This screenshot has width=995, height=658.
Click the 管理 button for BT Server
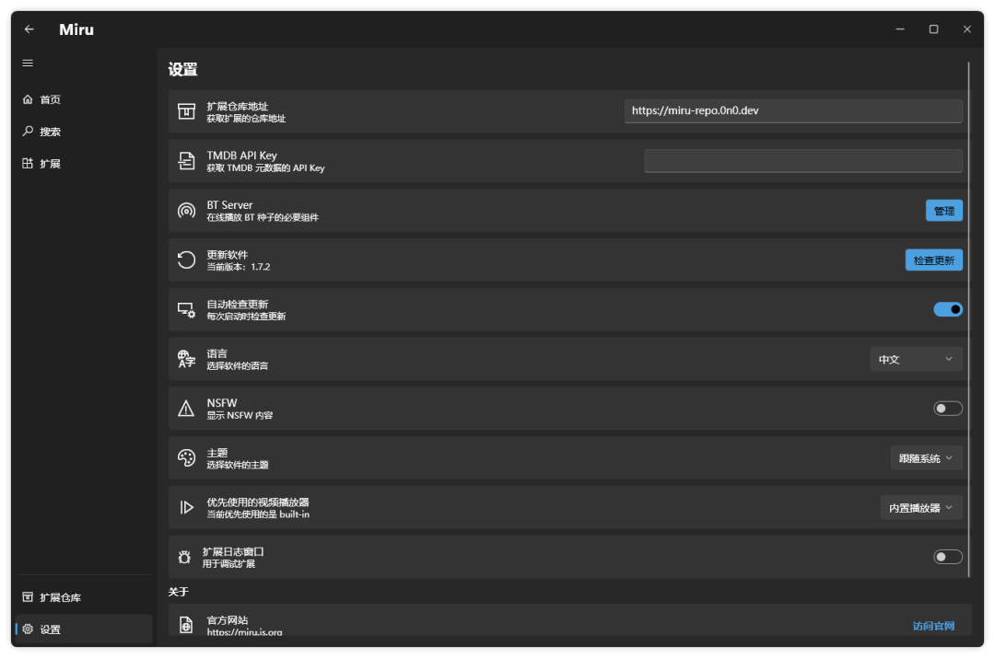click(x=944, y=211)
